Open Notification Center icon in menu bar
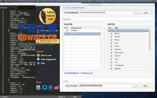157x98 pixels. point(153,1)
